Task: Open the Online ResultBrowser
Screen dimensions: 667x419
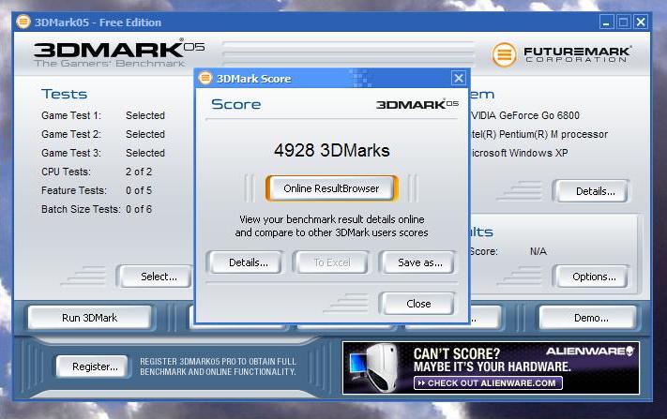Action: point(331,188)
